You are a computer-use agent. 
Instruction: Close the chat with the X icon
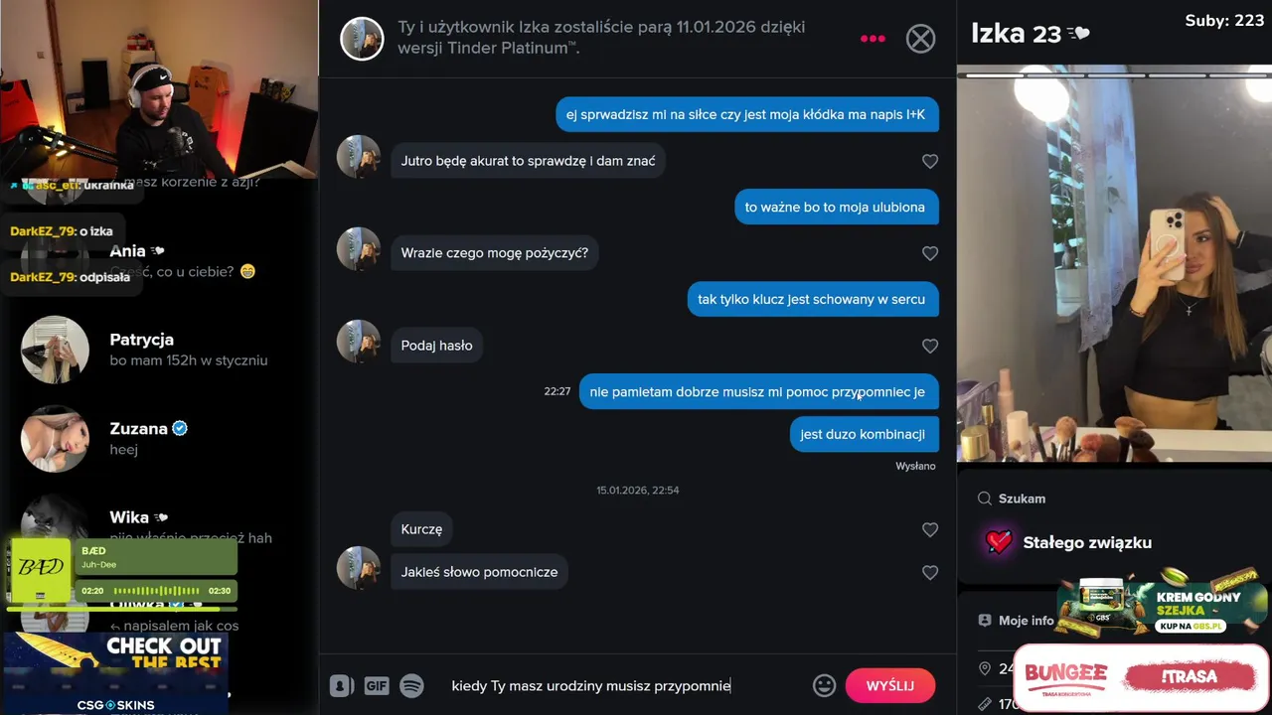920,39
